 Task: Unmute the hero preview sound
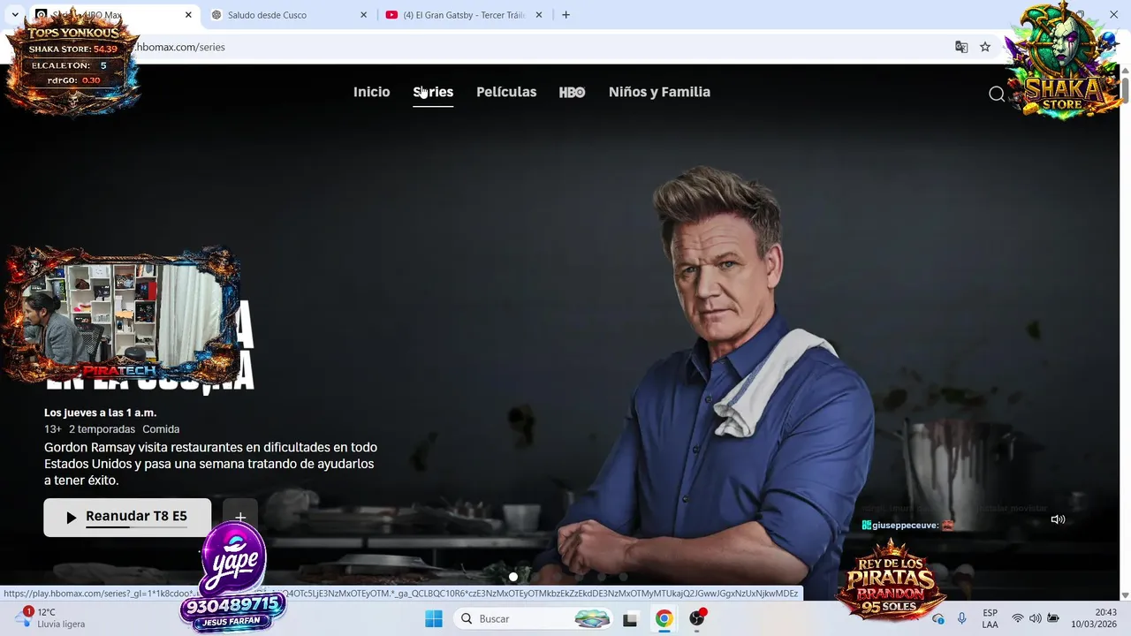1058,519
